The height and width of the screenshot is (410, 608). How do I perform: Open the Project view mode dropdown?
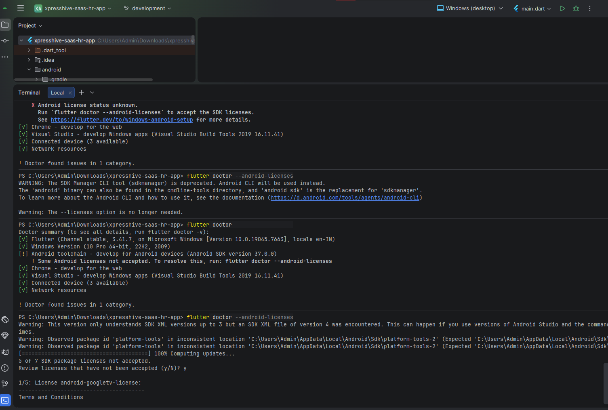click(x=30, y=25)
